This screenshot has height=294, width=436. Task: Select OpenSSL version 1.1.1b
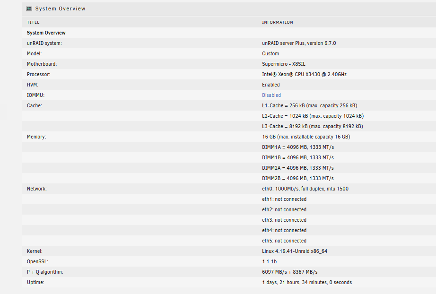pos(269,261)
